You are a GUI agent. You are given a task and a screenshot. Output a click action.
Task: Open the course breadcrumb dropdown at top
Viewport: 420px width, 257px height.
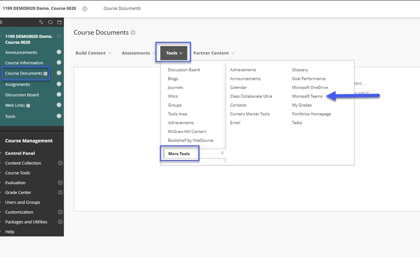click(85, 9)
